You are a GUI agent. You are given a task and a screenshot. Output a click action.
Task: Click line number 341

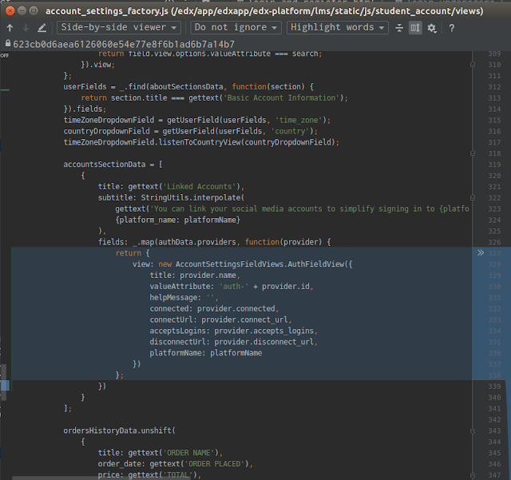494,409
